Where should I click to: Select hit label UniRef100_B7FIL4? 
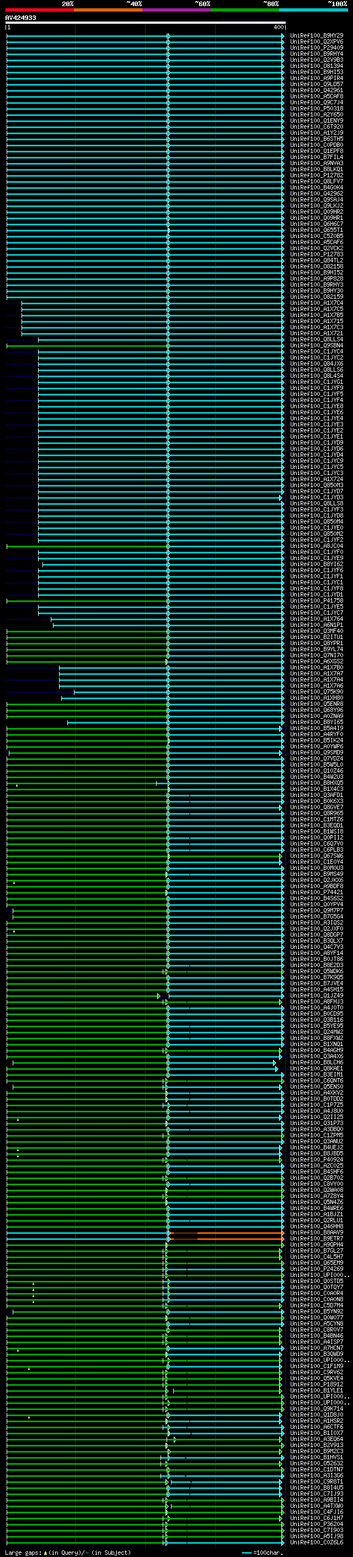[x=317, y=157]
